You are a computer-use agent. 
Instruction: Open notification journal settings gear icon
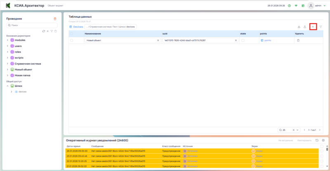point(323,141)
